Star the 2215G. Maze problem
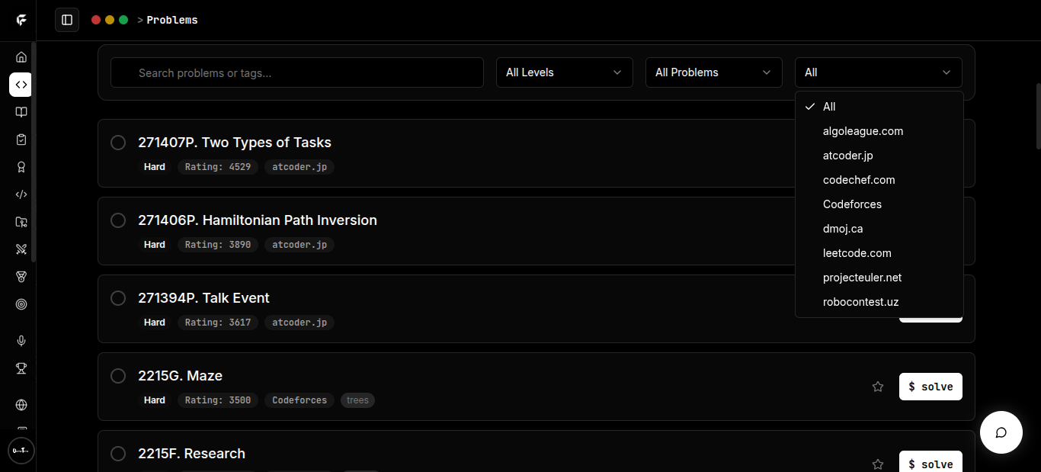 pyautogui.click(x=878, y=387)
